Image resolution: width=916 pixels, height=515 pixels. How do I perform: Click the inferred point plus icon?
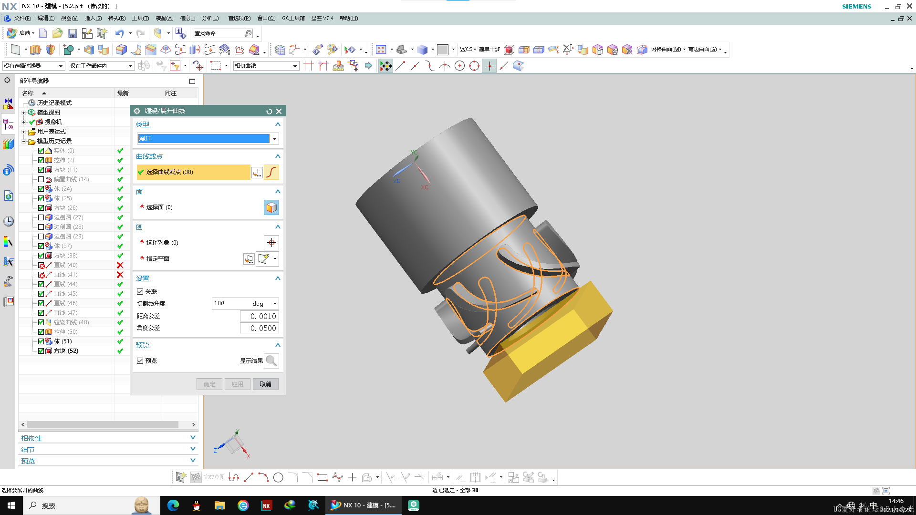257,172
